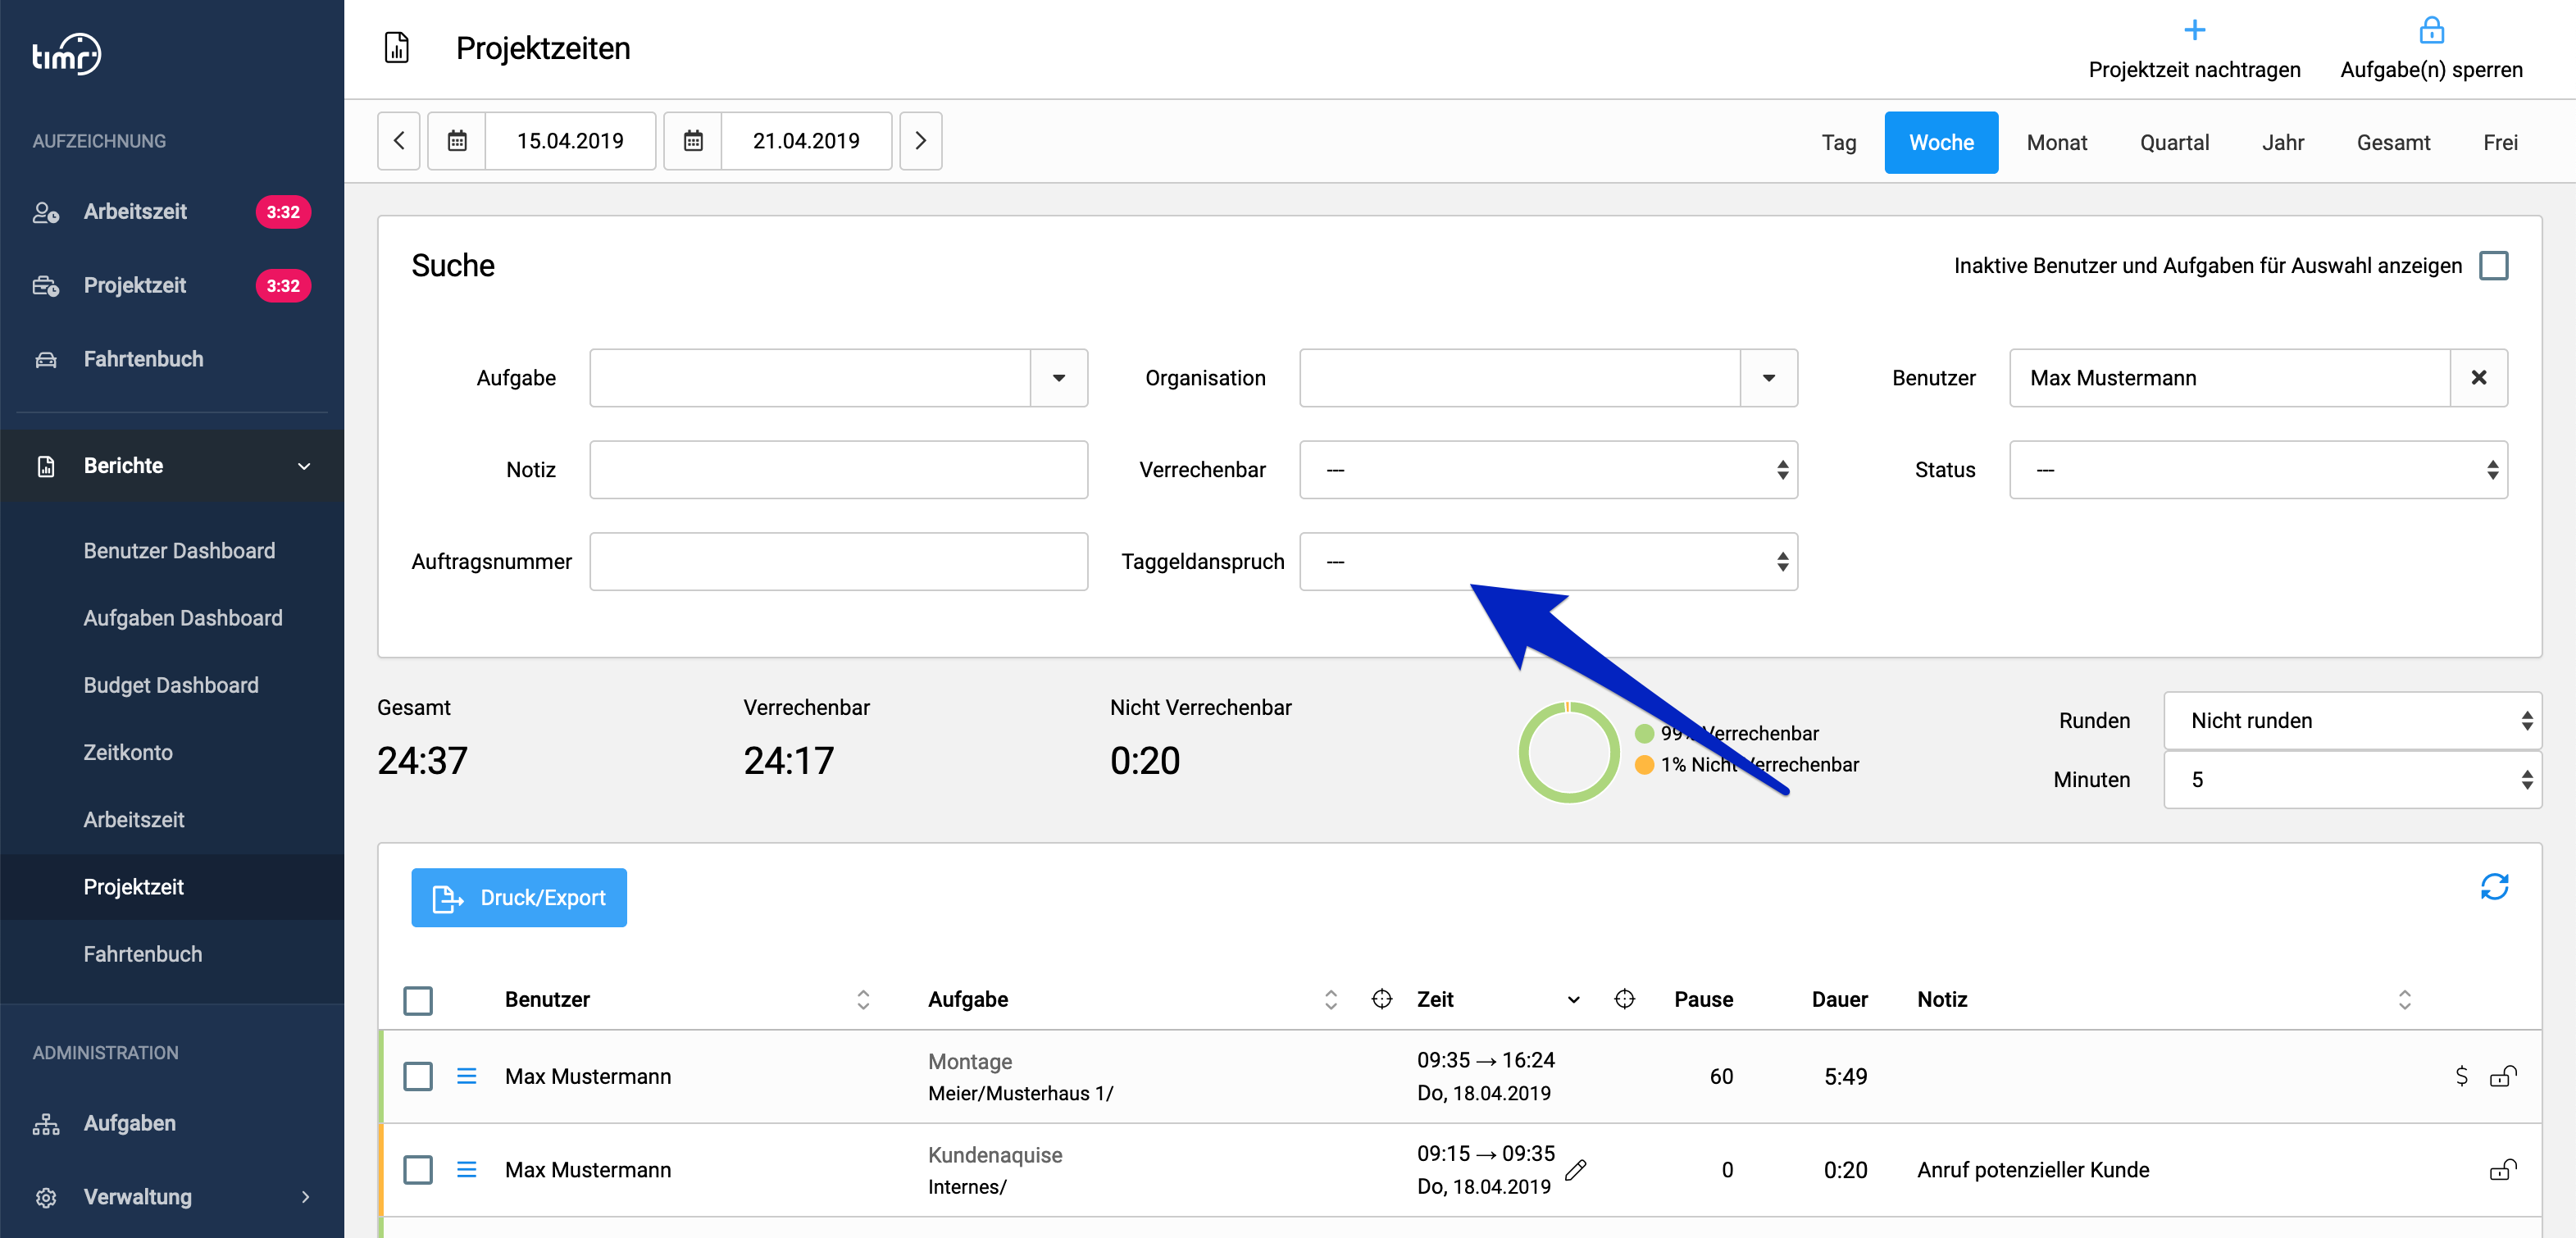The image size is (2576, 1238).
Task: Click the timr logo
Action: coord(66,54)
